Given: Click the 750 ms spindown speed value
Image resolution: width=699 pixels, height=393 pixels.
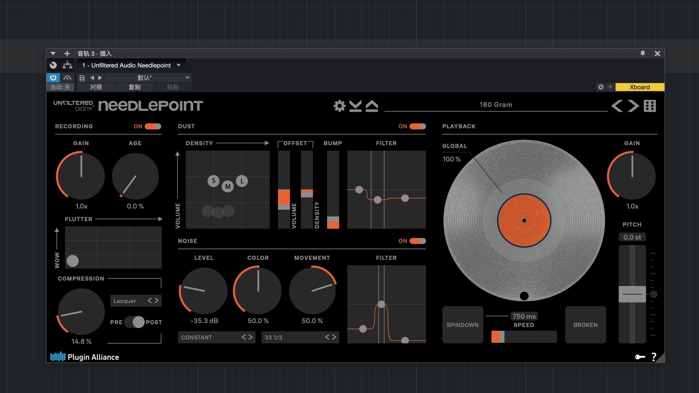Looking at the screenshot, I should coord(524,316).
